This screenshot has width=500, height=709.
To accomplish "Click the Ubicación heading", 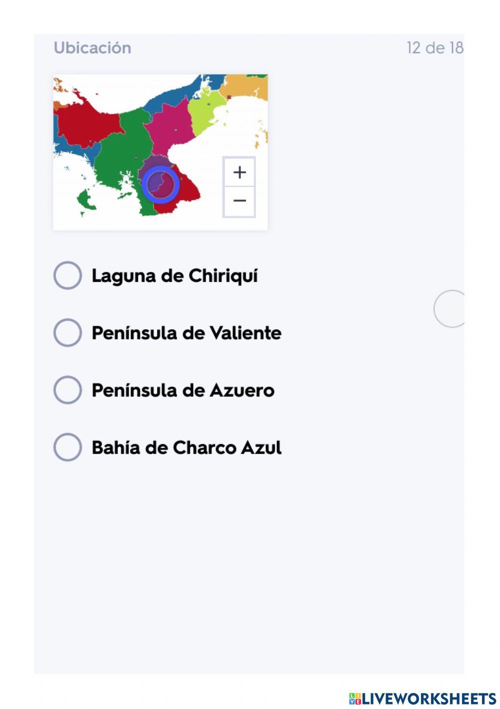I will point(92,48).
